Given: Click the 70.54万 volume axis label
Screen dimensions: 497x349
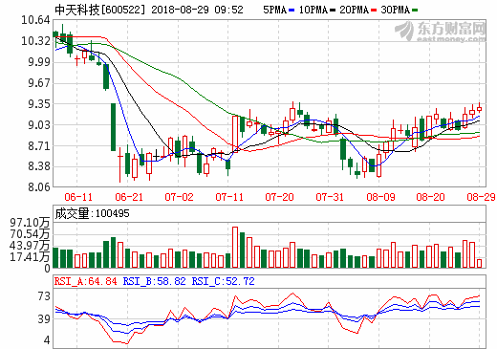Looking at the screenshot, I should pyautogui.click(x=30, y=234).
